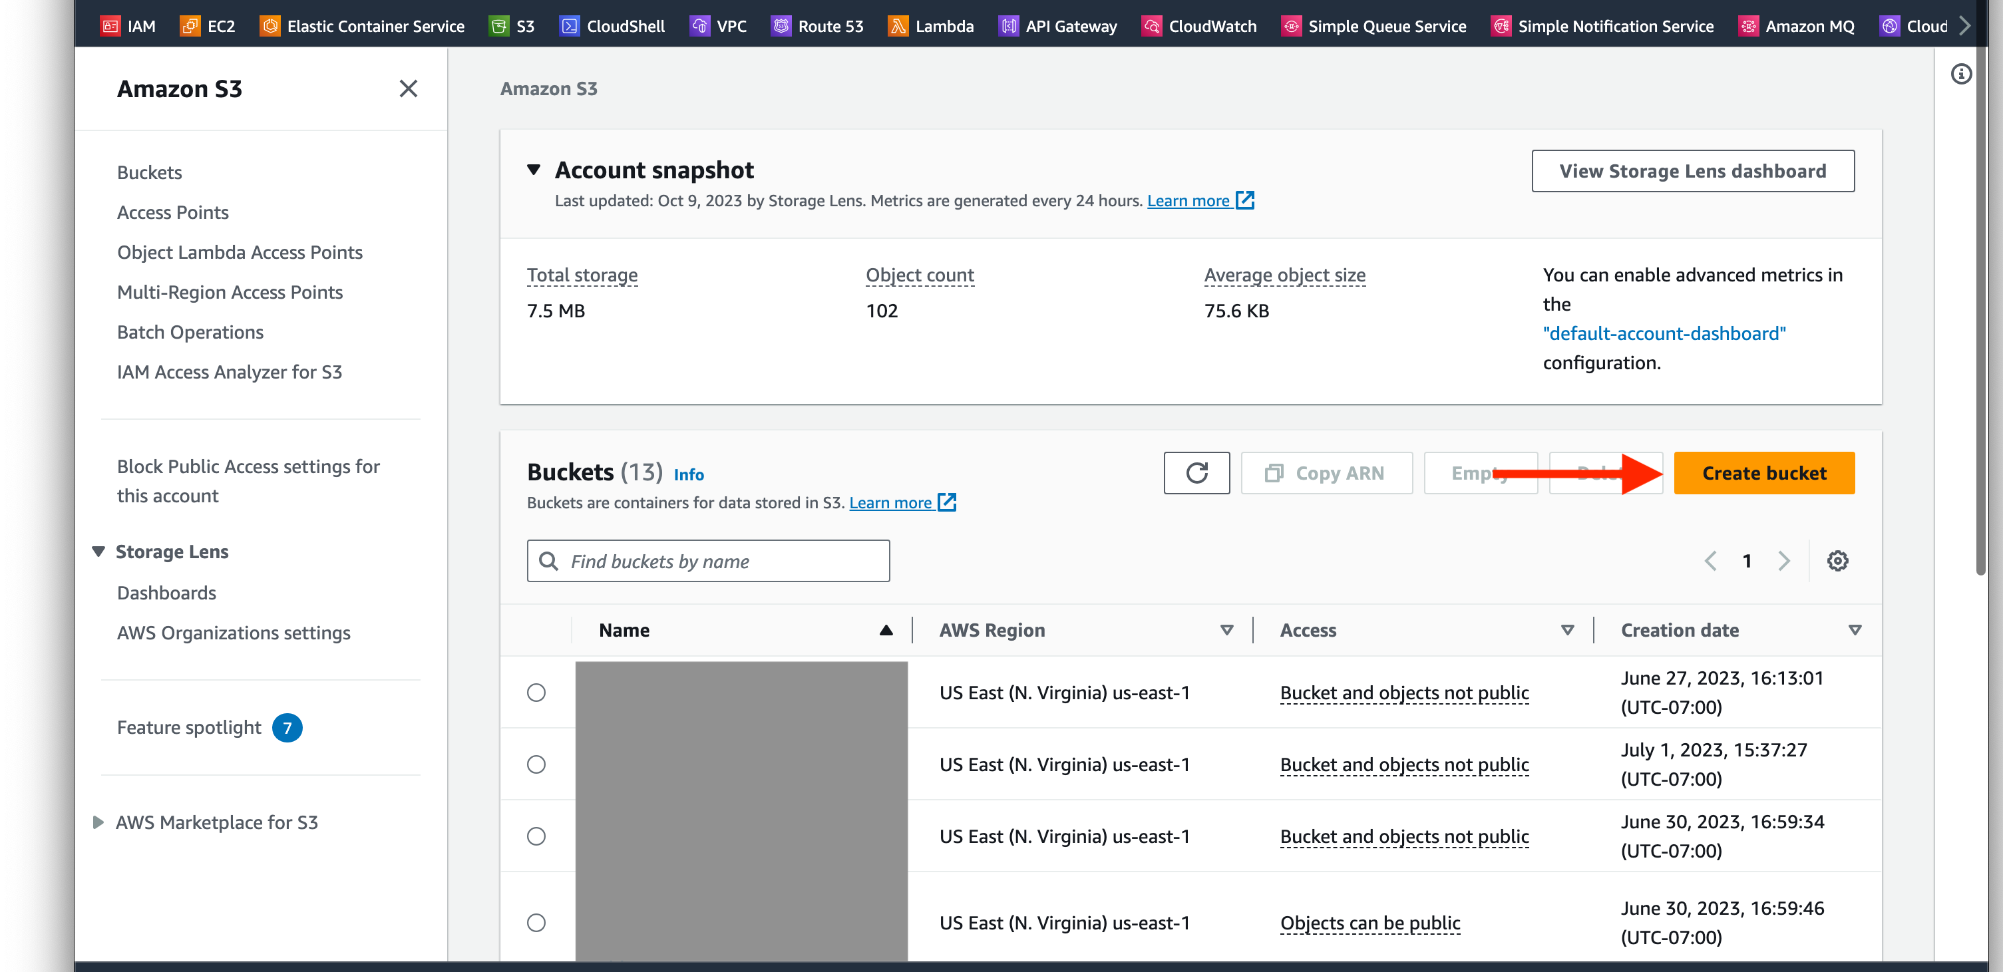Open Simple Notification Service shortcut icon
The height and width of the screenshot is (972, 2003).
coord(1501,26)
